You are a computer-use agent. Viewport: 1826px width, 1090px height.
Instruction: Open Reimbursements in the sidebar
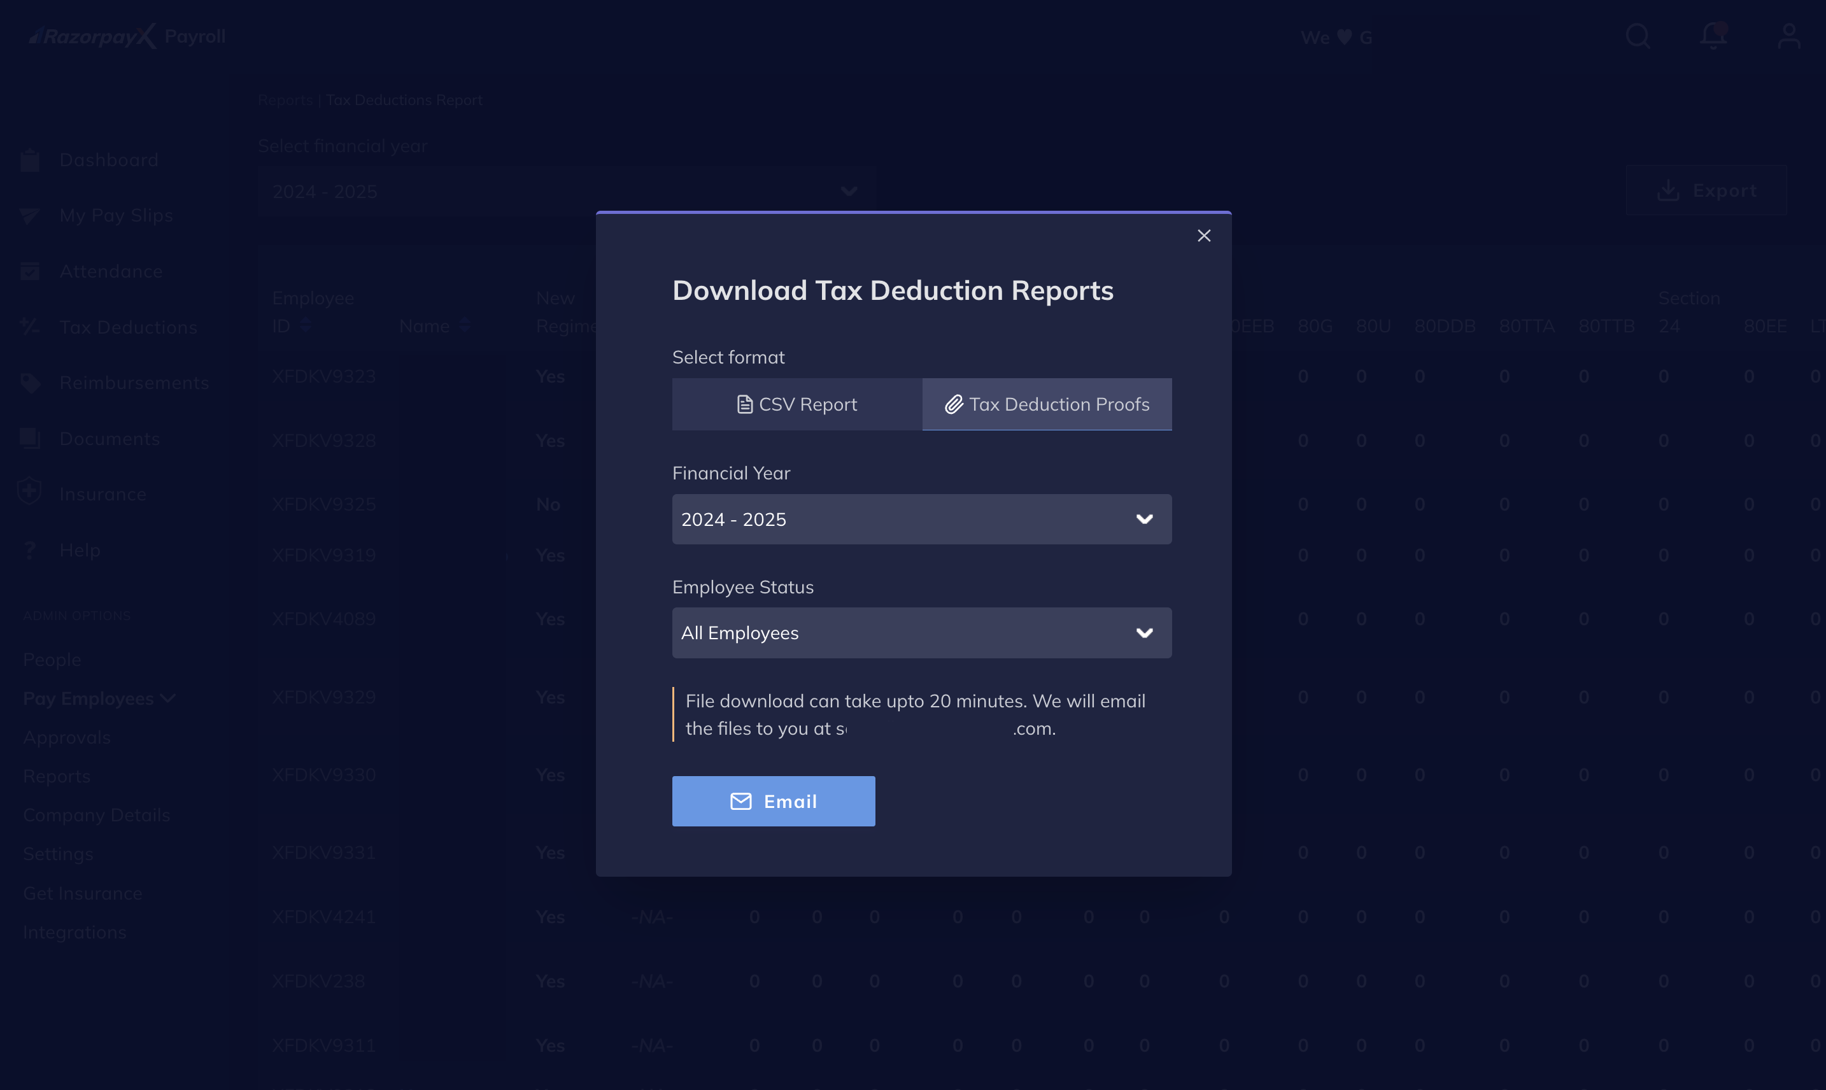coord(134,383)
